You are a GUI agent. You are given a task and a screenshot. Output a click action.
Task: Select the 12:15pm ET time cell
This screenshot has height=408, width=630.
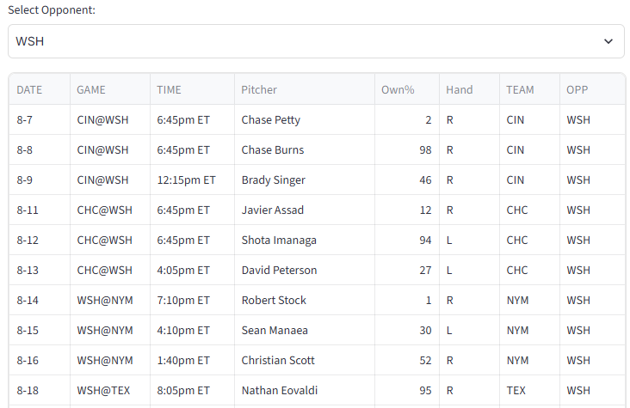tap(192, 180)
